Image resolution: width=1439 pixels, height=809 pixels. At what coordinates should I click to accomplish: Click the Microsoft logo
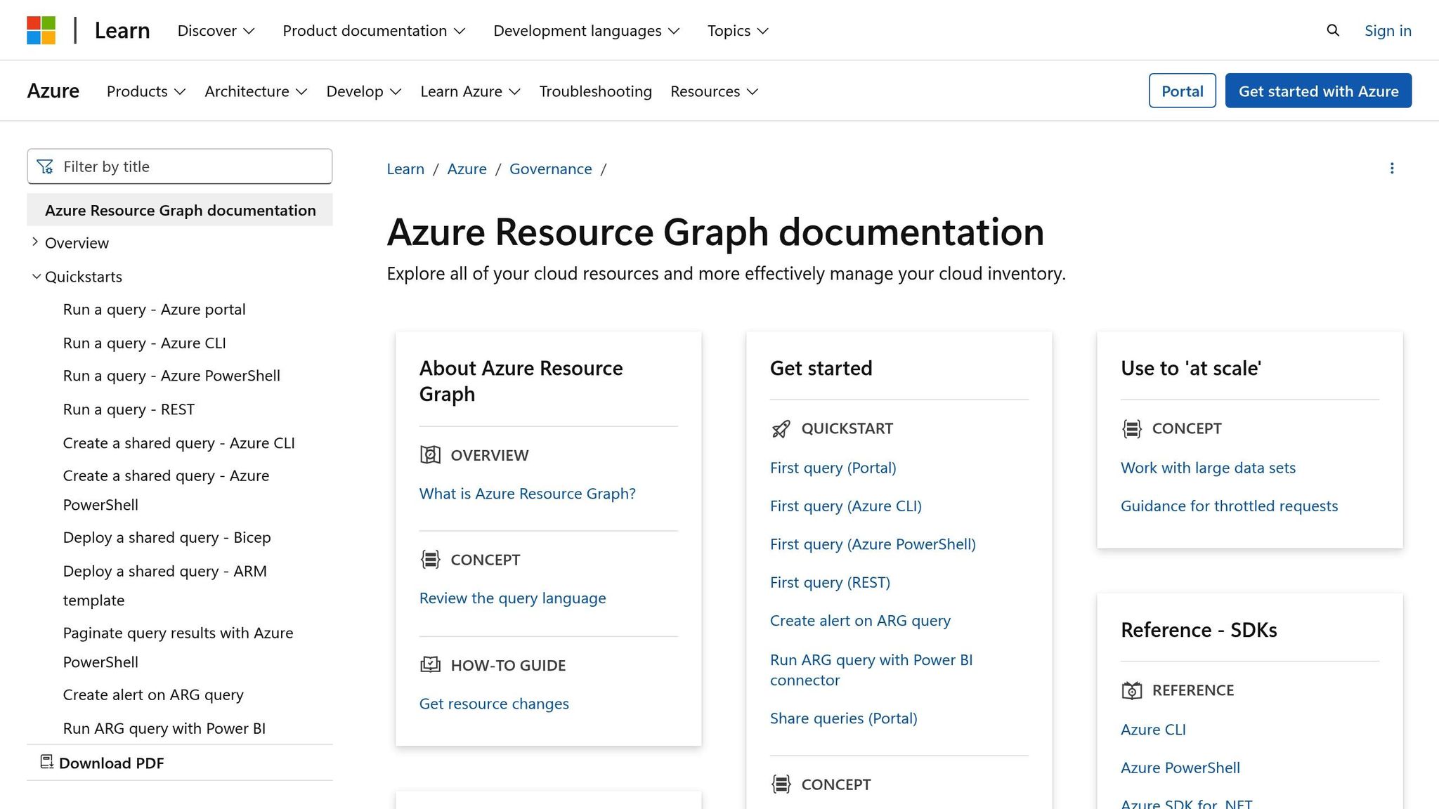pyautogui.click(x=41, y=30)
